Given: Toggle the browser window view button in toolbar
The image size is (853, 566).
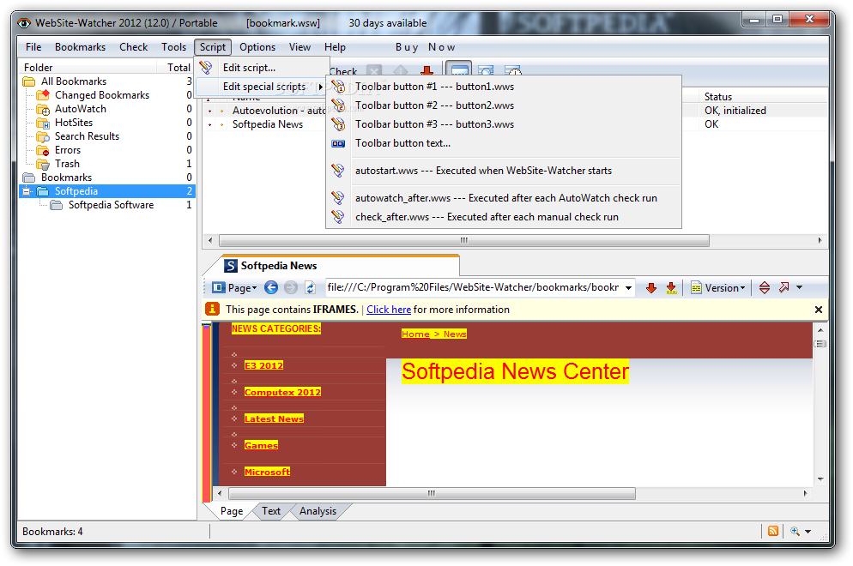Looking at the screenshot, I should point(459,69).
